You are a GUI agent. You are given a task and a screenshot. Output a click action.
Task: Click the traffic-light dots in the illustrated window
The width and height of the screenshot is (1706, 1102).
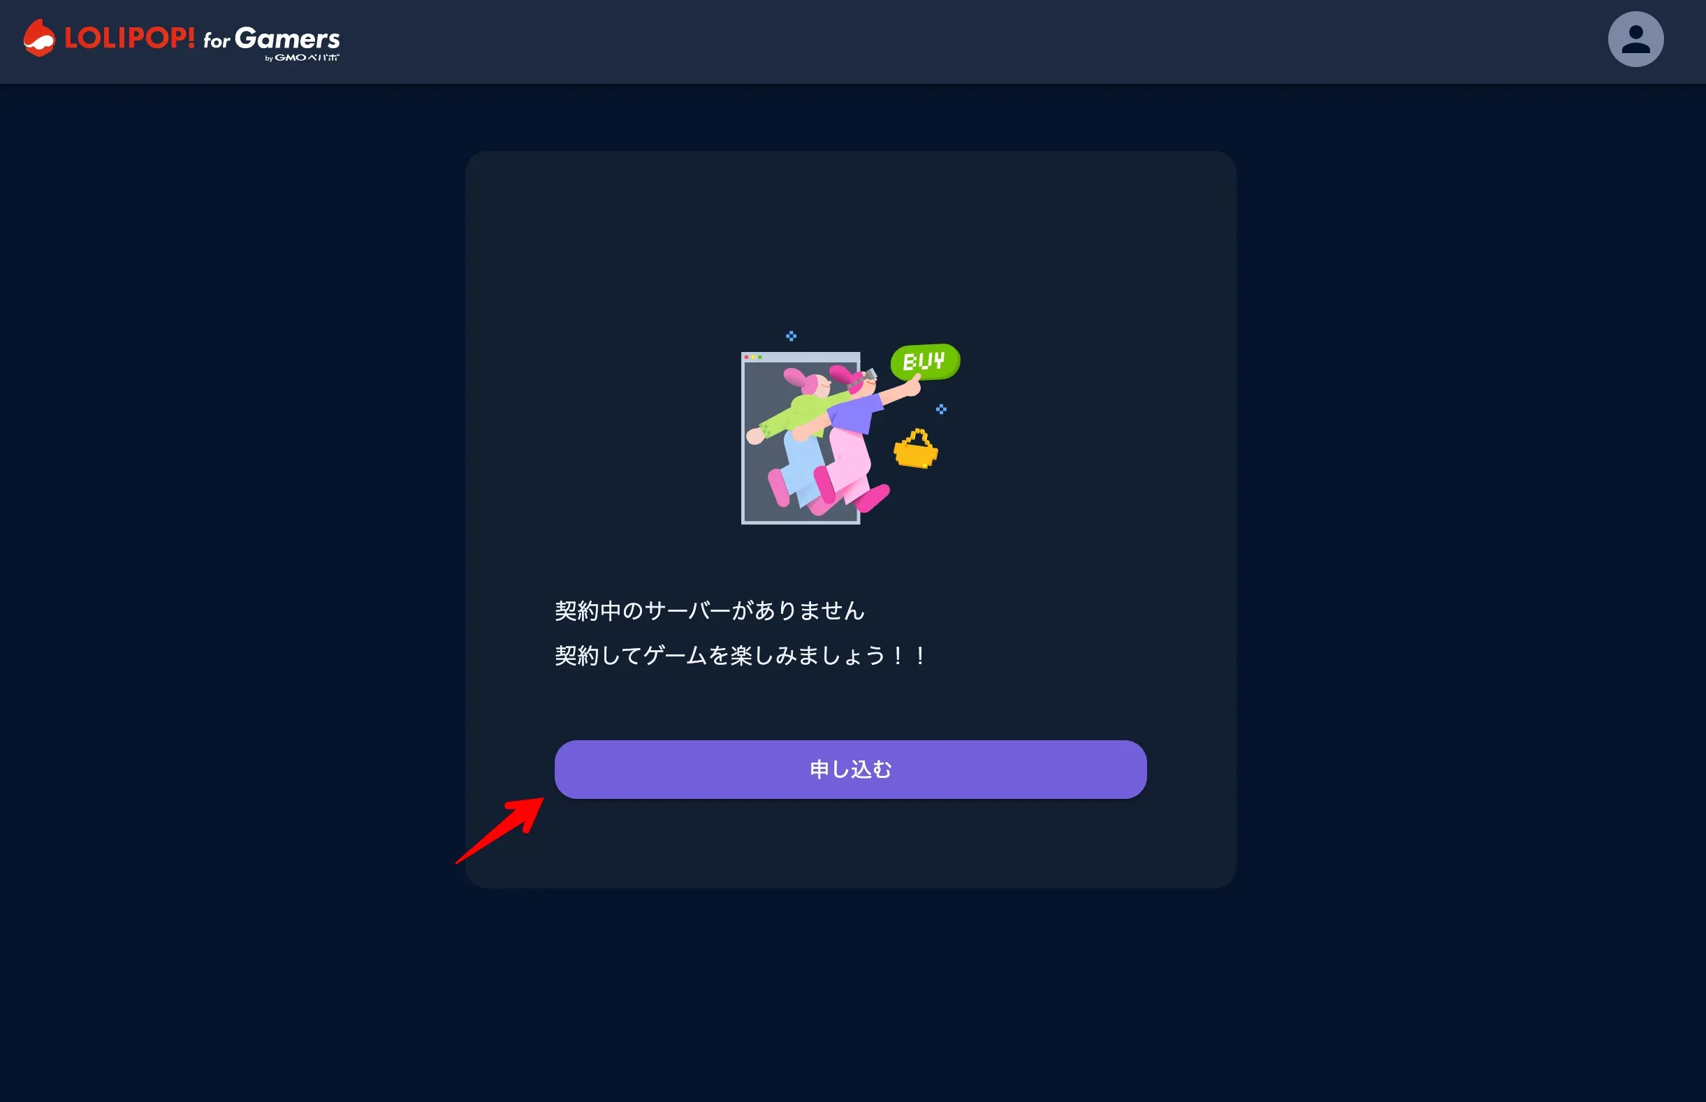752,357
